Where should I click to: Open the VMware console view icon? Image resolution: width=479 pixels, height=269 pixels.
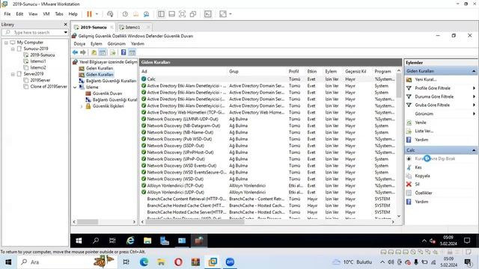208,14
